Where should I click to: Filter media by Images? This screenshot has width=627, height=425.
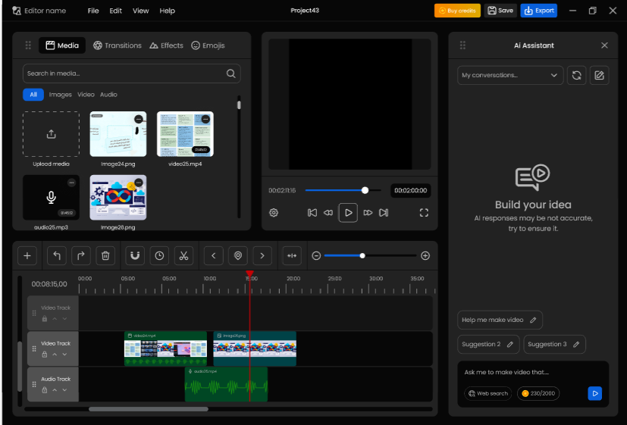click(61, 95)
